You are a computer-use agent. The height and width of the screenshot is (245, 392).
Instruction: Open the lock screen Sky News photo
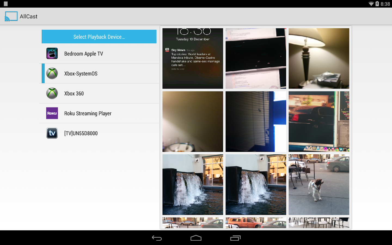pos(192,59)
